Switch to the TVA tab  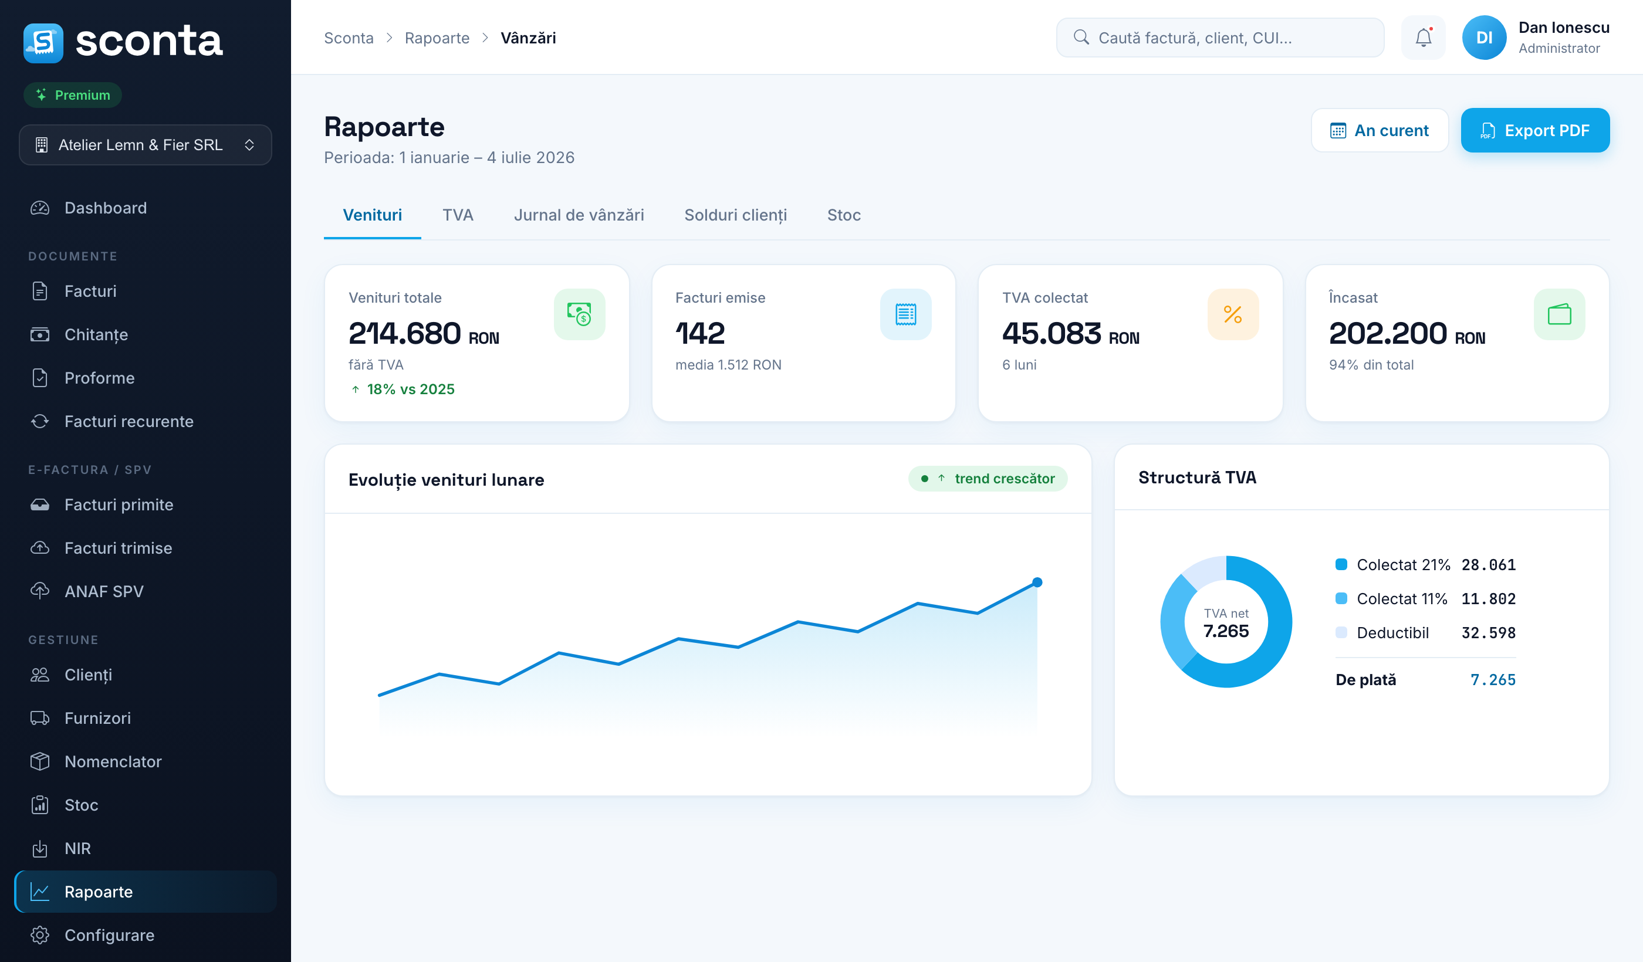click(x=458, y=215)
